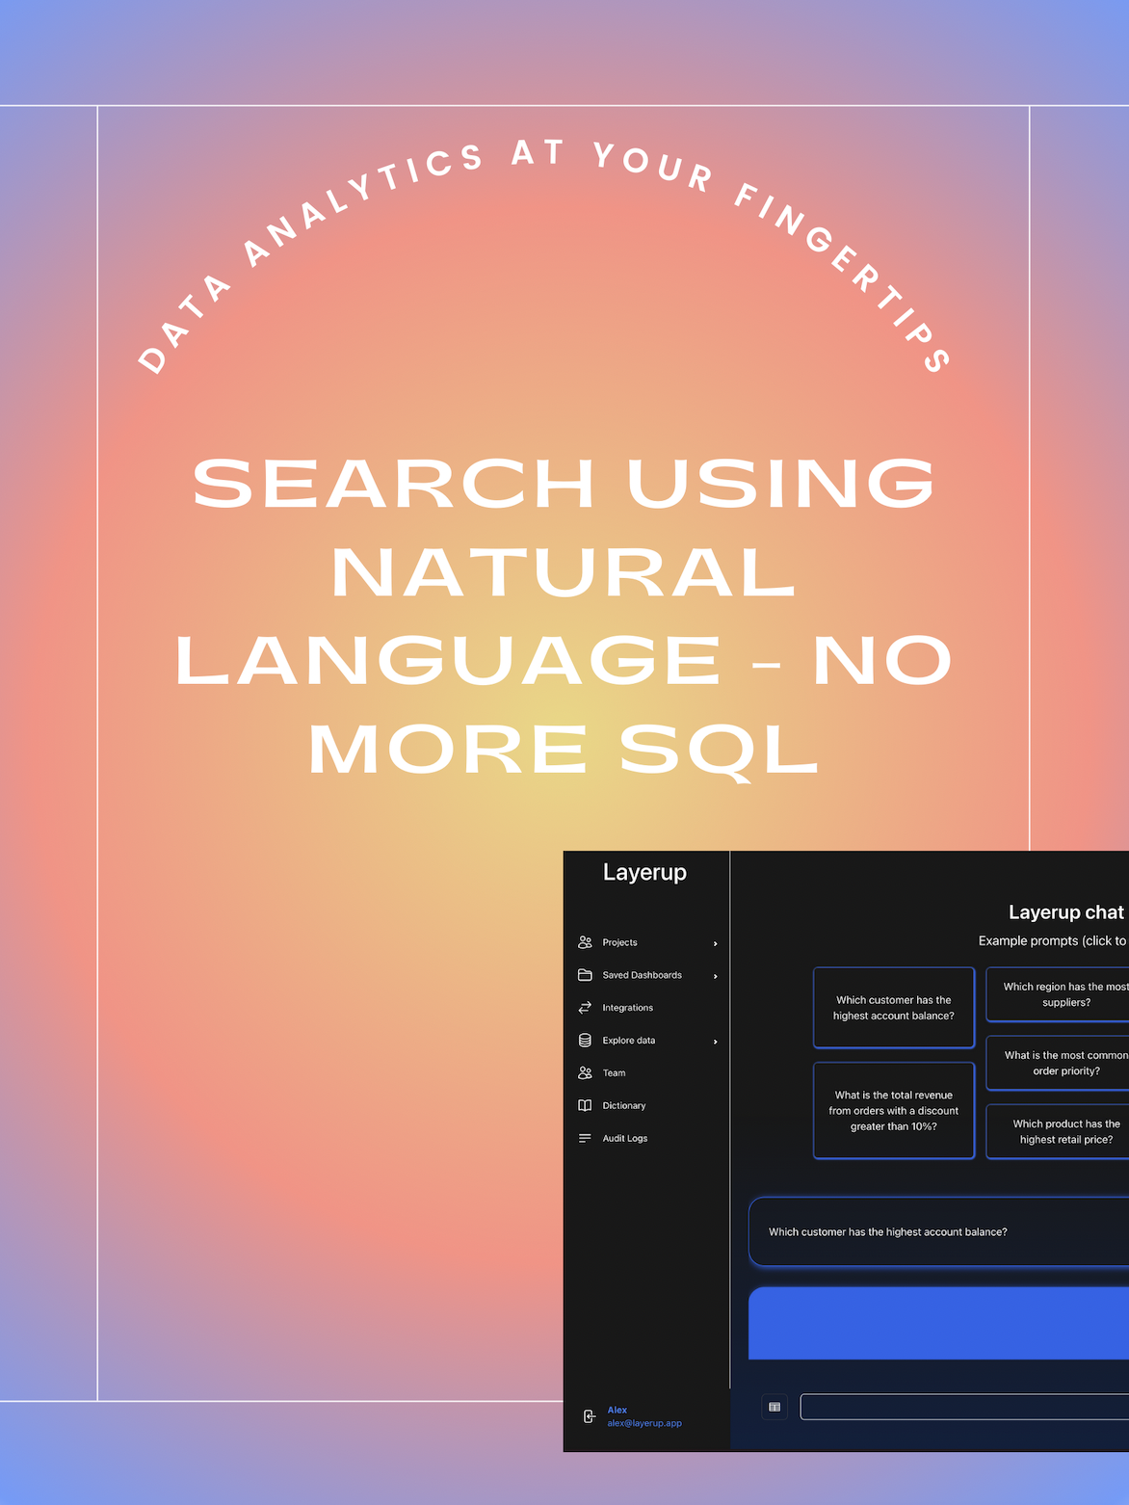Click the Projects people icon in sidebar

click(x=585, y=942)
